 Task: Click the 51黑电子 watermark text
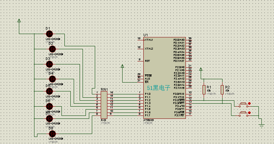158,88
